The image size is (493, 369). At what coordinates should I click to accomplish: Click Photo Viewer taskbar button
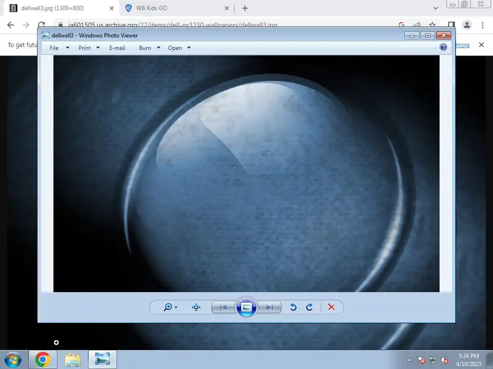(x=103, y=359)
